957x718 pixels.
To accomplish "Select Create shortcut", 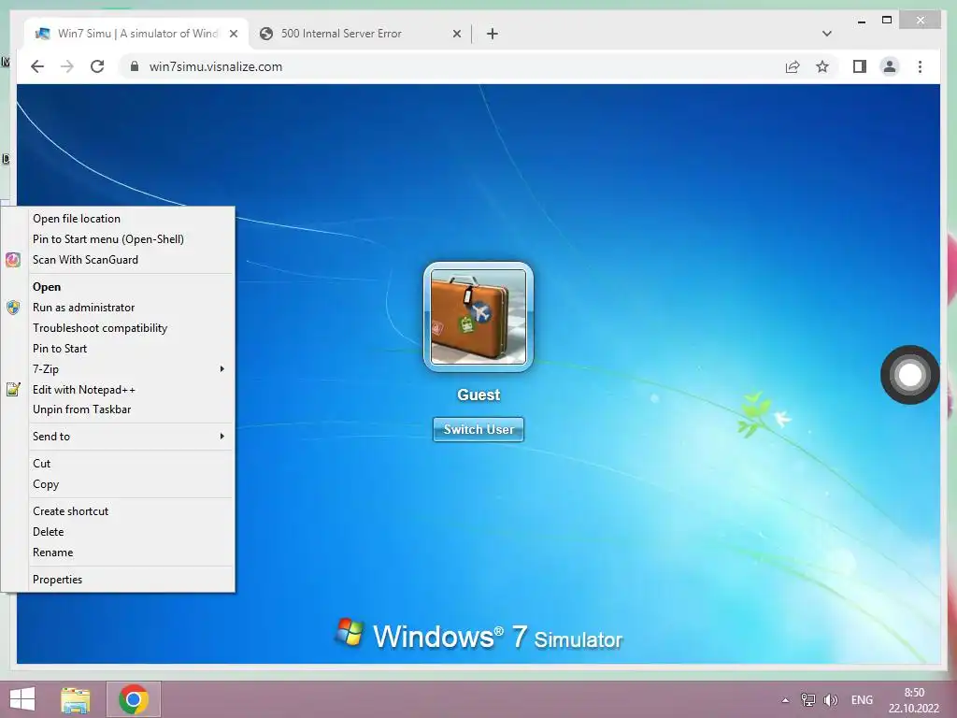I will tap(119, 511).
